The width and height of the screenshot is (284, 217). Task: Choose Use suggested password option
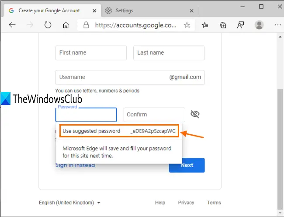coord(119,131)
